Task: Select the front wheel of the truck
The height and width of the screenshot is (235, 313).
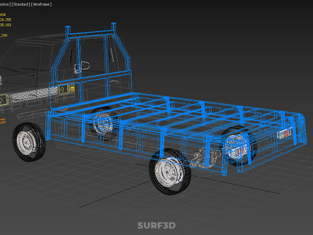Action: 29,142
